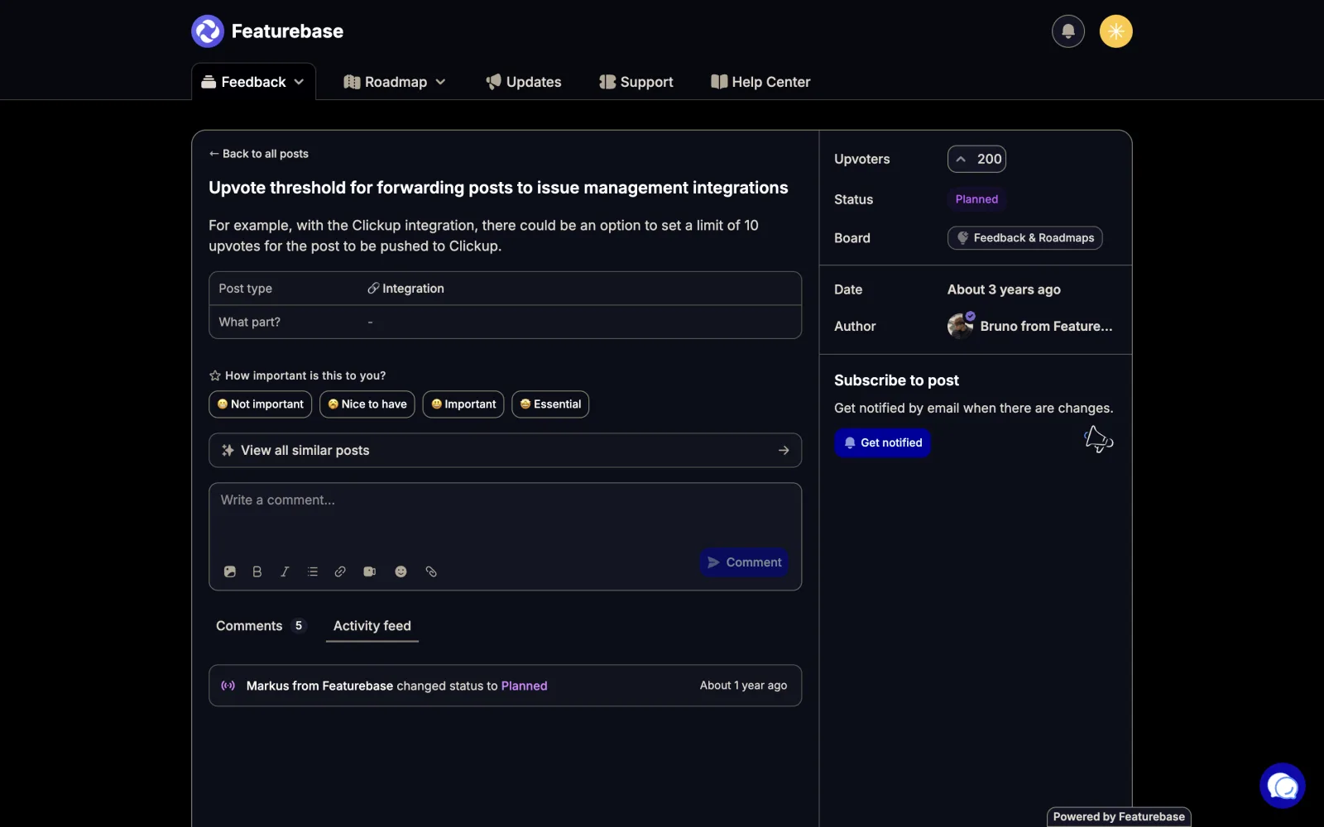1324x827 pixels.
Task: Upvote the post with the 200 button
Action: click(x=976, y=159)
